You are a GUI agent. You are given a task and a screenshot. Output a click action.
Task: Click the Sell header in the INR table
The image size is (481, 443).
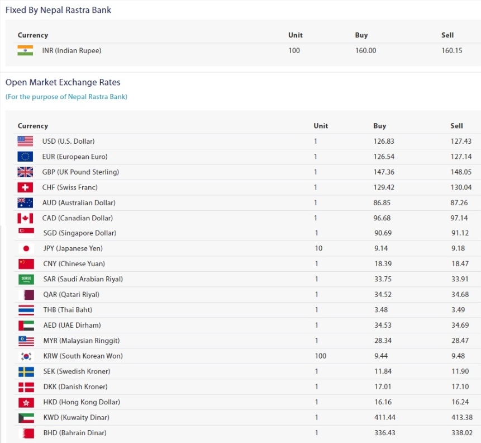[x=447, y=35]
